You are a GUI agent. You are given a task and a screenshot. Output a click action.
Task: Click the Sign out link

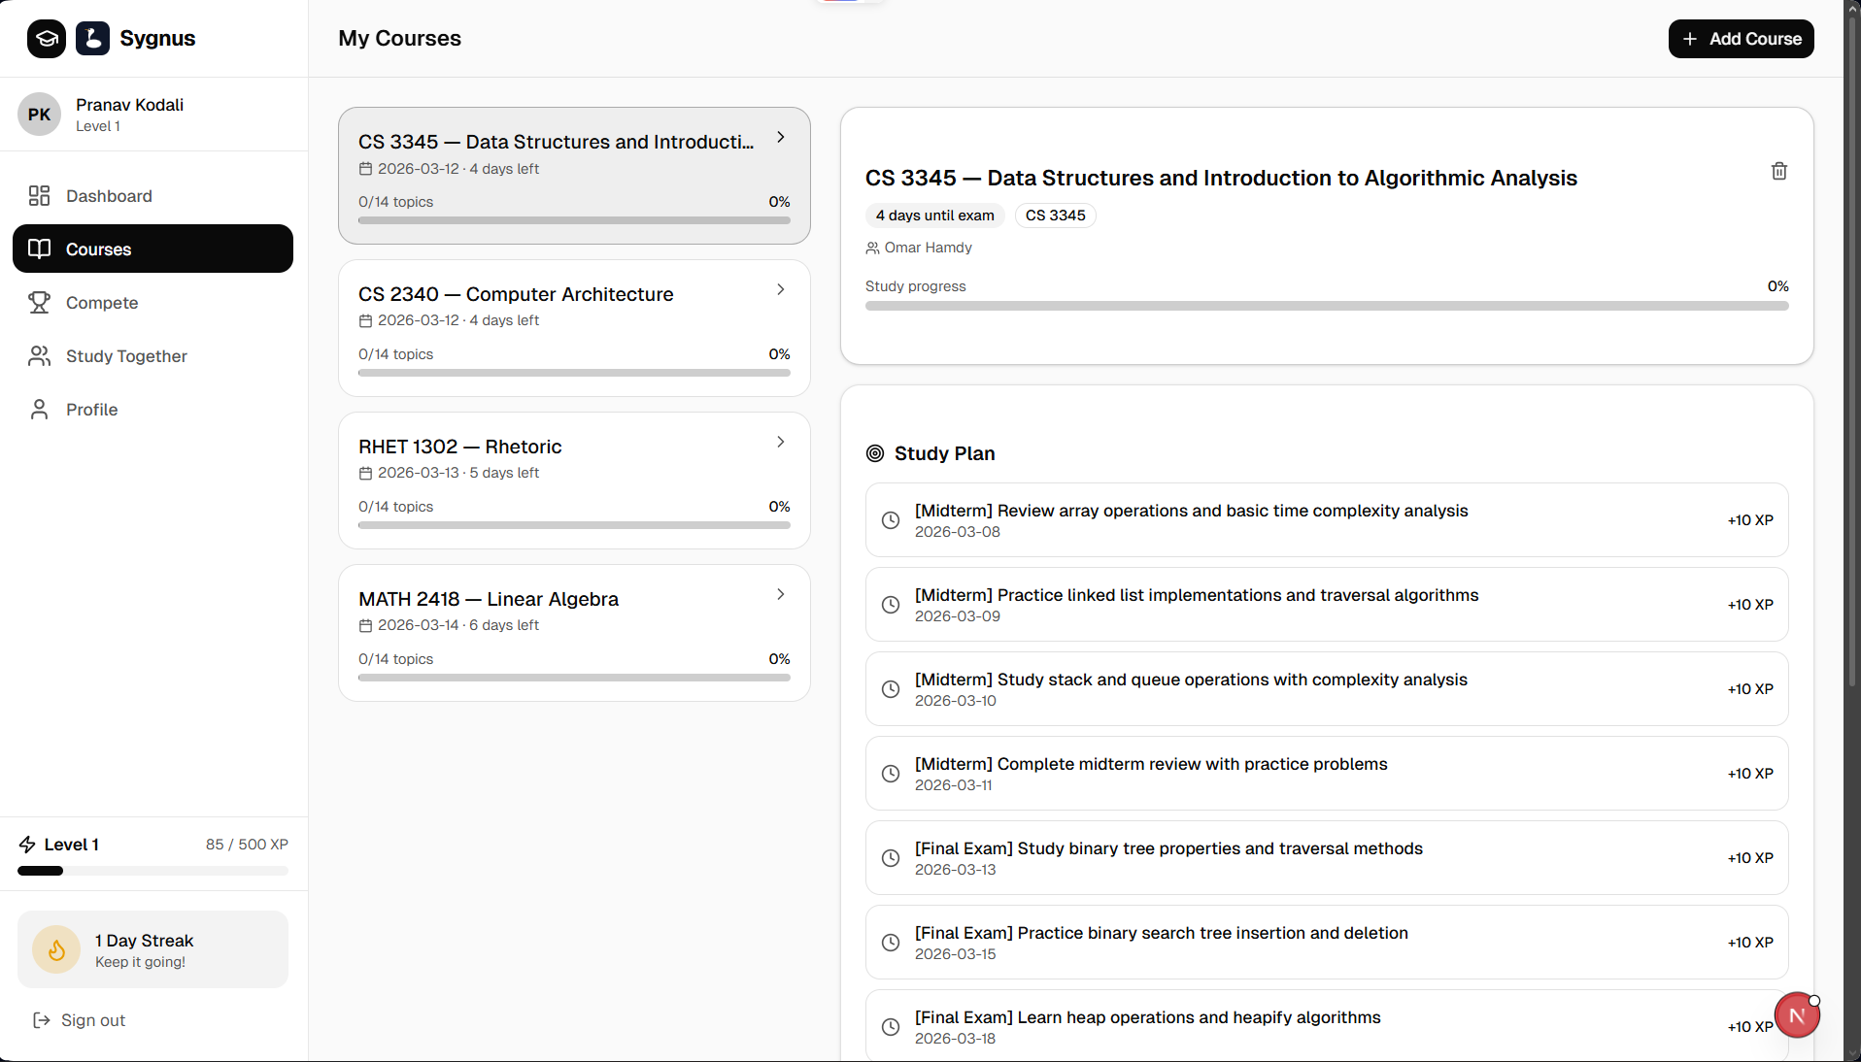[92, 1020]
